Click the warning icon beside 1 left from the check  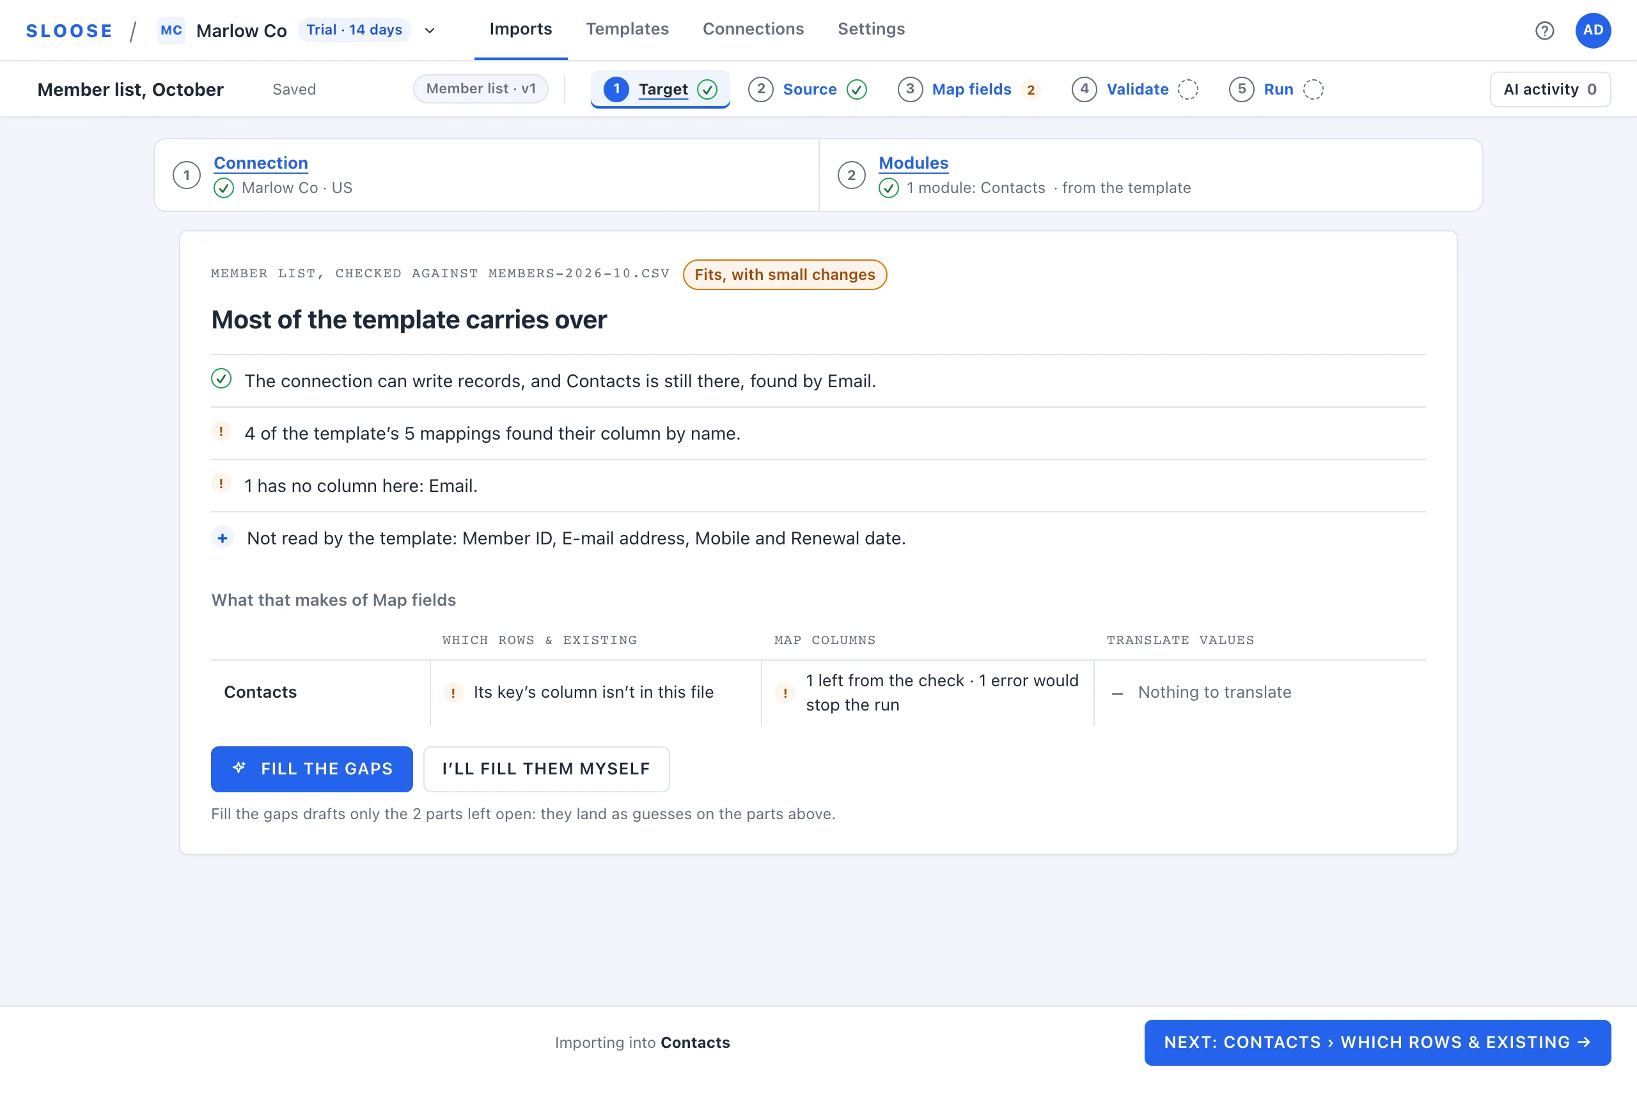[x=785, y=693]
